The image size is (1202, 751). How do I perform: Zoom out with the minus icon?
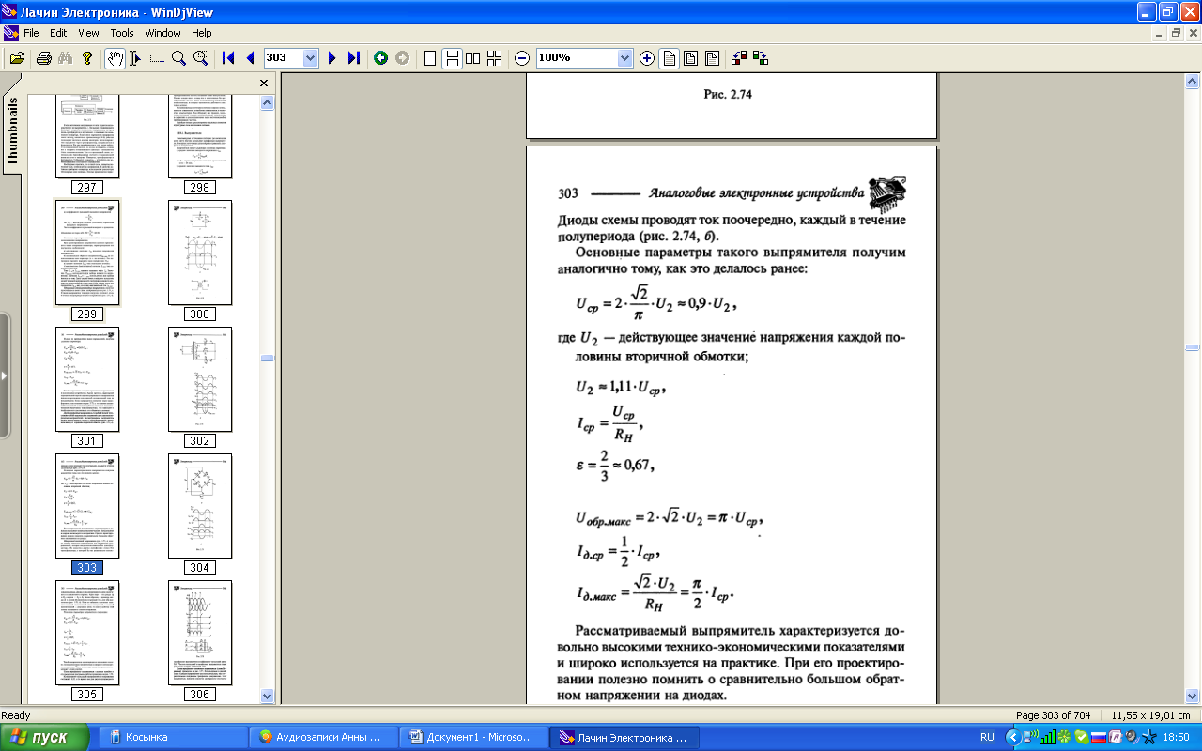(522, 58)
